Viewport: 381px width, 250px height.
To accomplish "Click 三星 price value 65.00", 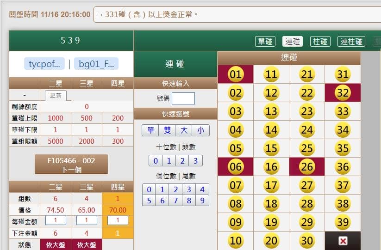I will (x=87, y=210).
